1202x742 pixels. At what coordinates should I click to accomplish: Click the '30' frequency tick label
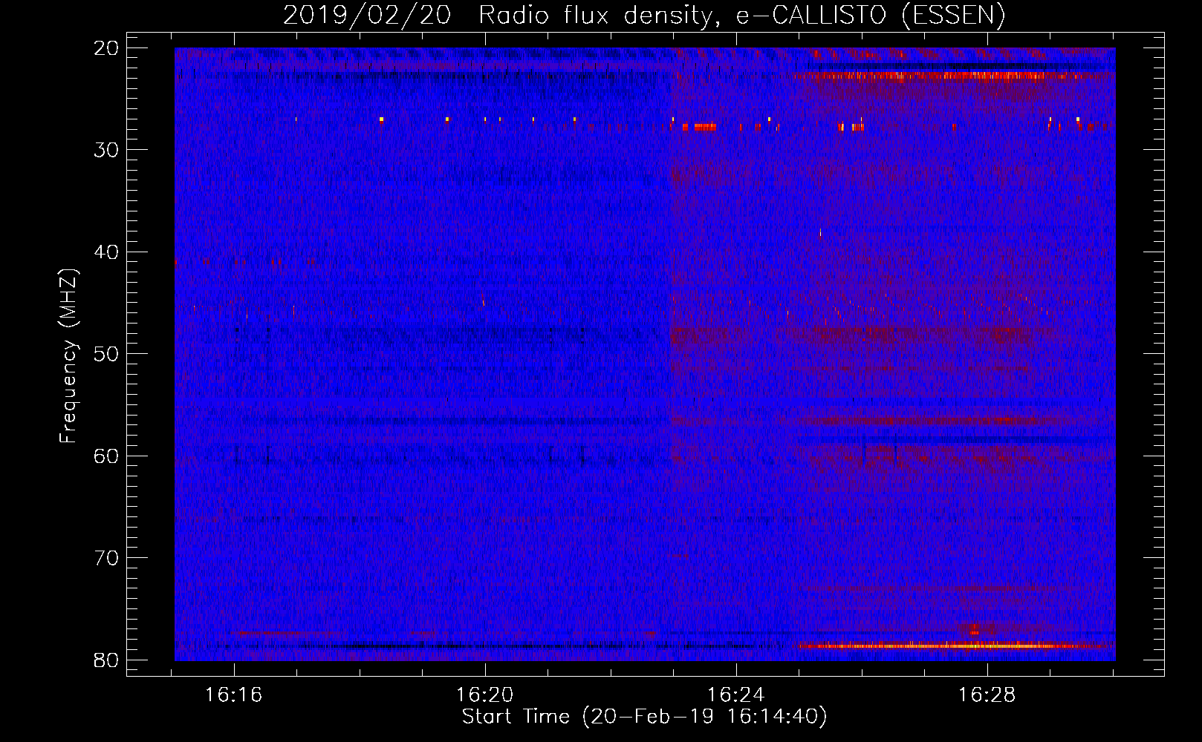(107, 150)
